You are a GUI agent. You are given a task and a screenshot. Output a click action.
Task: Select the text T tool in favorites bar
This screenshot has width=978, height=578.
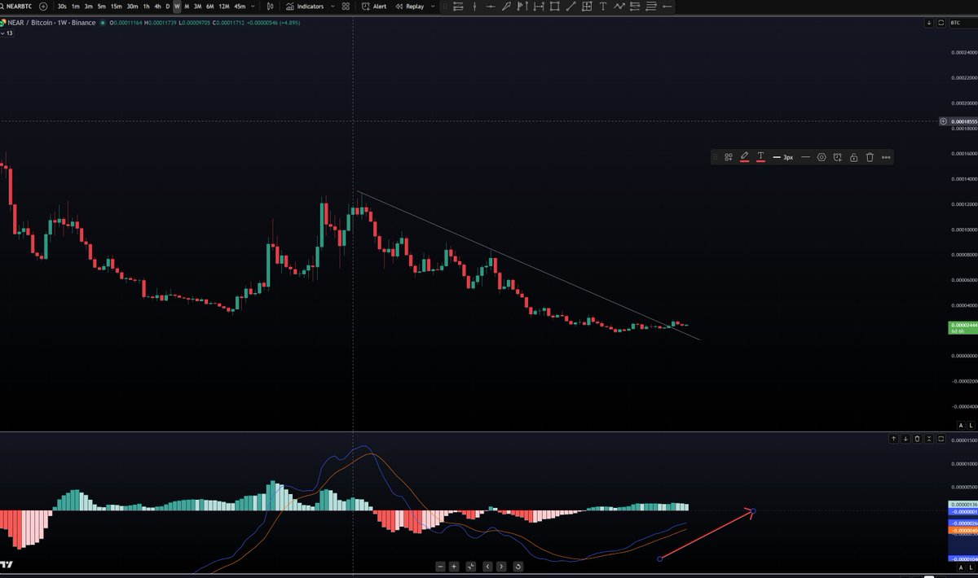[603, 6]
